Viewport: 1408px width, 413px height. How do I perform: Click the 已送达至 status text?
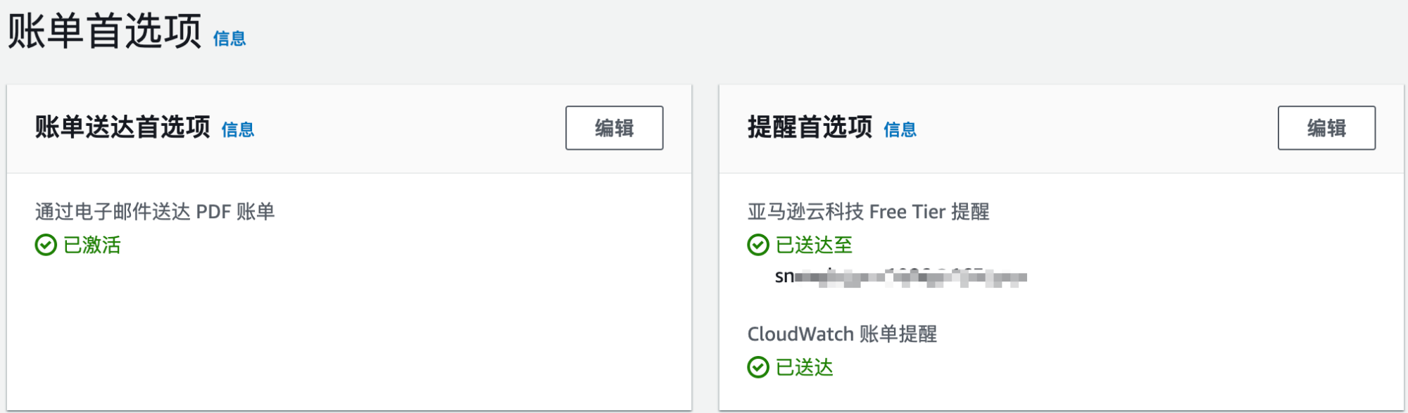(814, 245)
